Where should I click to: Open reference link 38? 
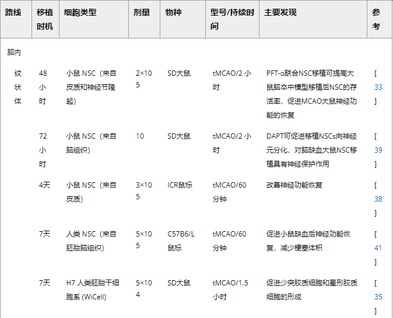pos(378,199)
